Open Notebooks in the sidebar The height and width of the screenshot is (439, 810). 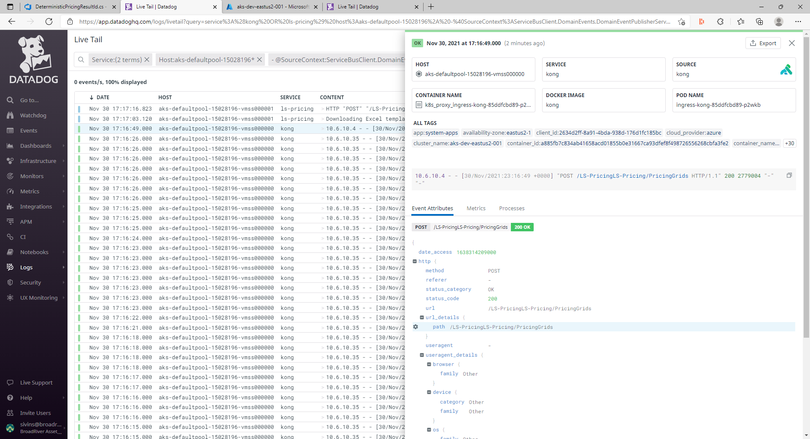click(x=34, y=252)
